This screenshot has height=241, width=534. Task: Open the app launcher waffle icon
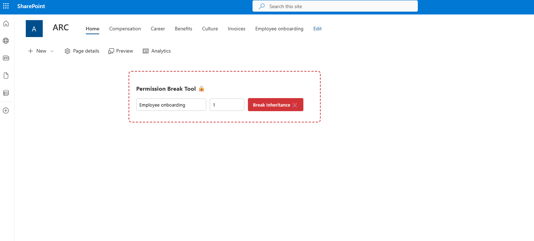click(x=6, y=6)
